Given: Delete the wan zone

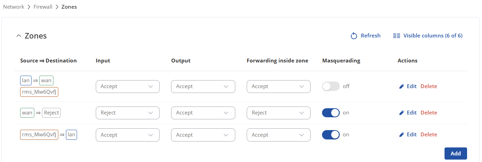Looking at the screenshot, I should point(429,113).
